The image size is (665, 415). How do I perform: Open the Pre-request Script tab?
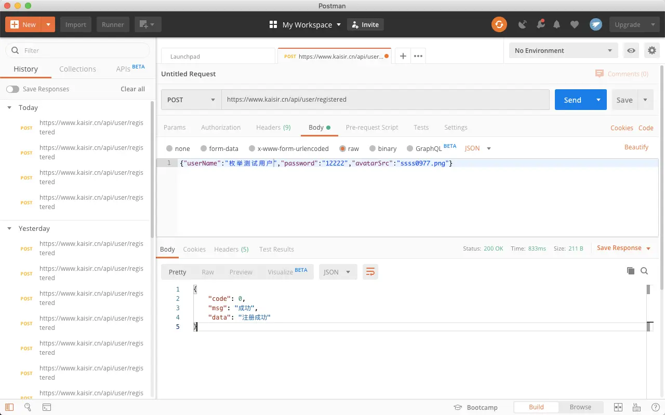372,127
